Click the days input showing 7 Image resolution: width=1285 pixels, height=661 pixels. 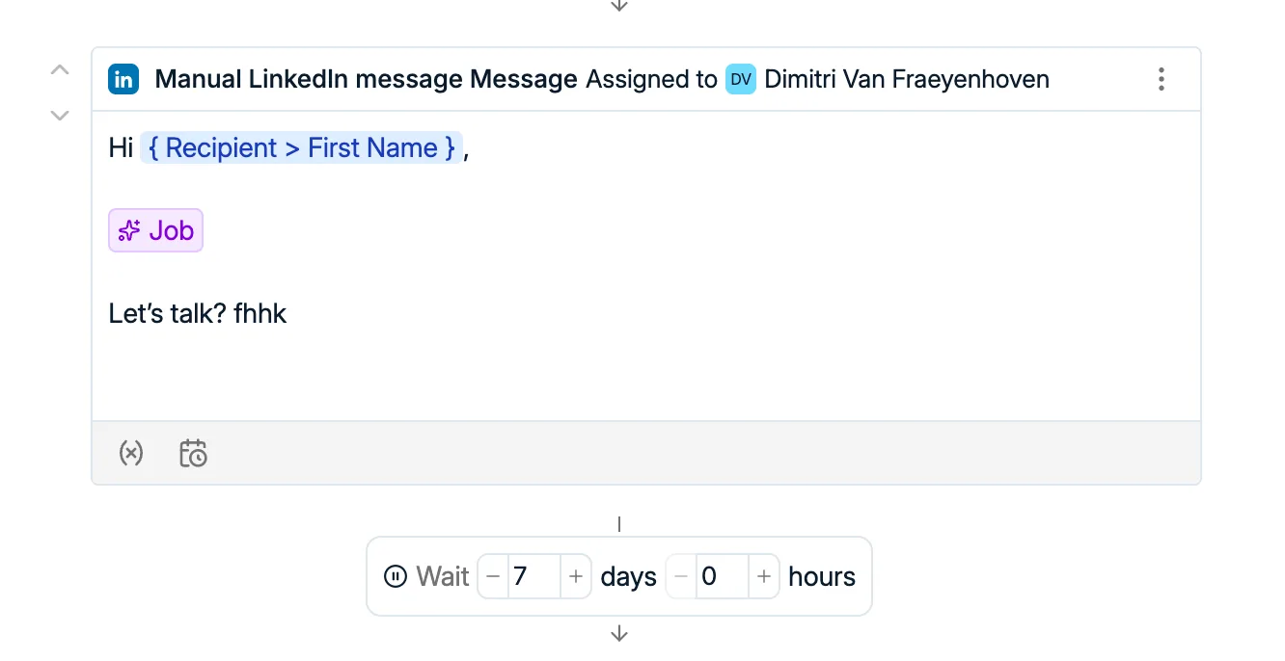click(534, 576)
